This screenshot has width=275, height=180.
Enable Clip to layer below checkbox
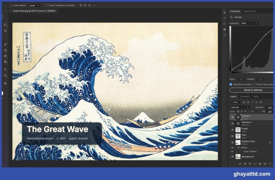tap(254, 84)
